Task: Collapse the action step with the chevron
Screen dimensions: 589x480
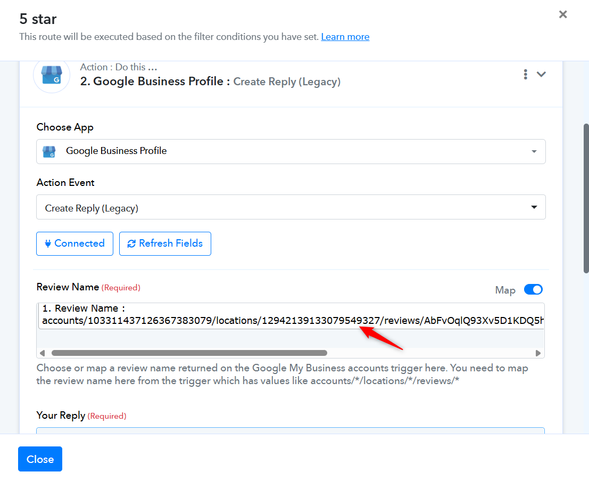Action: pyautogui.click(x=541, y=75)
